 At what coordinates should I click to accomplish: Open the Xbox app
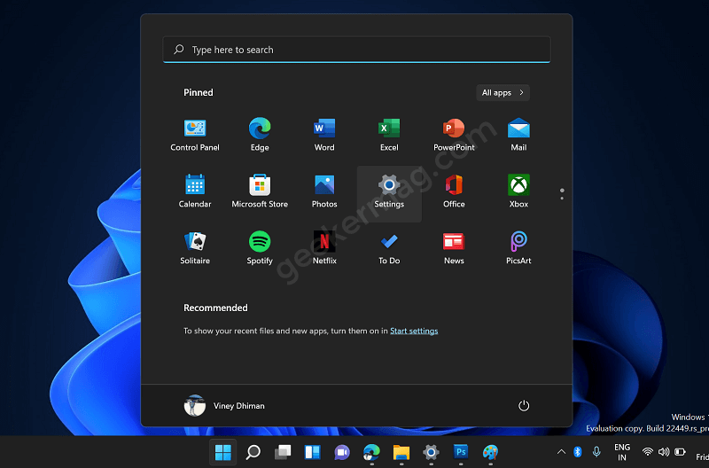click(x=518, y=191)
